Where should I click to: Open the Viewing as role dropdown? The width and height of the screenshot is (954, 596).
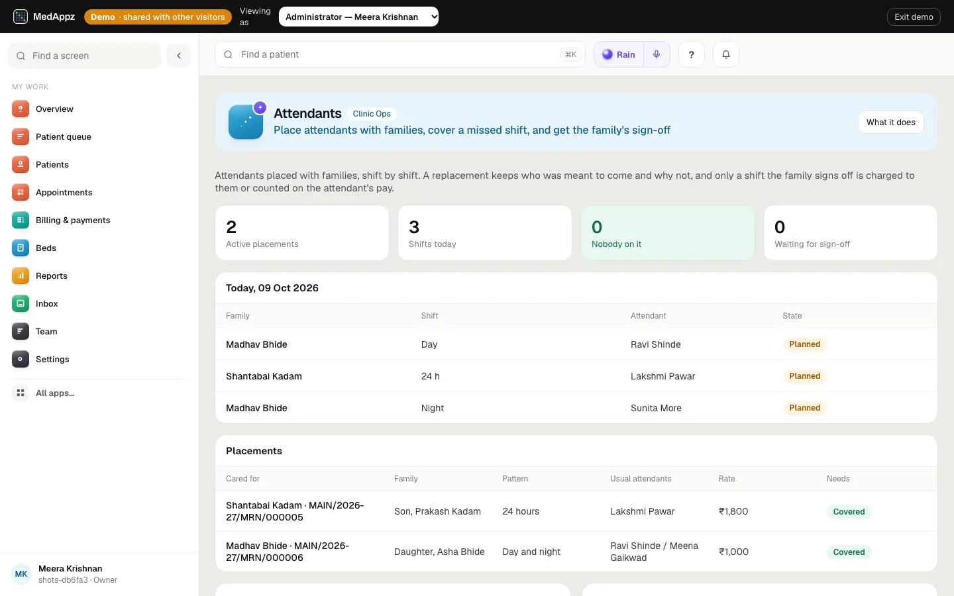click(x=358, y=17)
